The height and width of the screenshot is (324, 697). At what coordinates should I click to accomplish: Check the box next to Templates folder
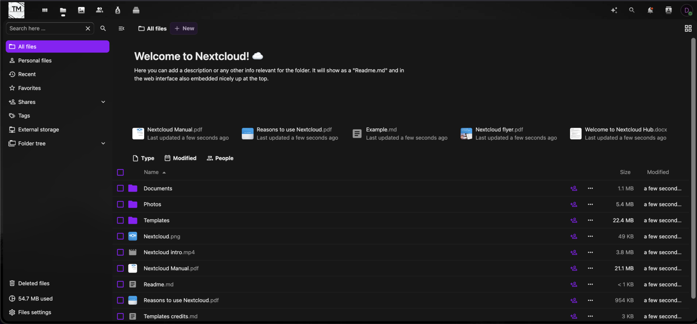(121, 220)
